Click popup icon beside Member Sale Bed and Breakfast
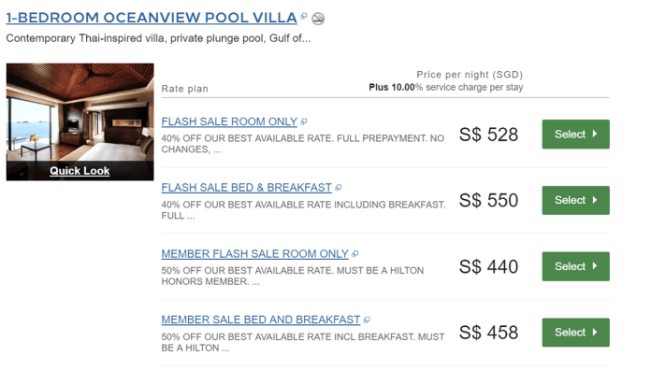This screenshot has width=651, height=384. click(367, 320)
